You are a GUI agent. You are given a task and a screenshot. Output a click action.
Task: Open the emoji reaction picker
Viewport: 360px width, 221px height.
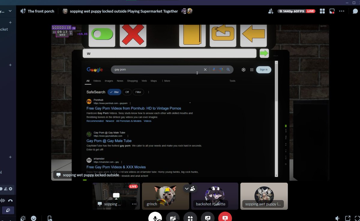coord(34,219)
